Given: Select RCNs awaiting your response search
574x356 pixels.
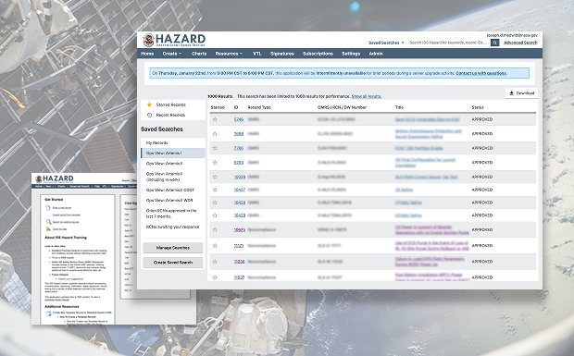Looking at the screenshot, I should 173,227.
